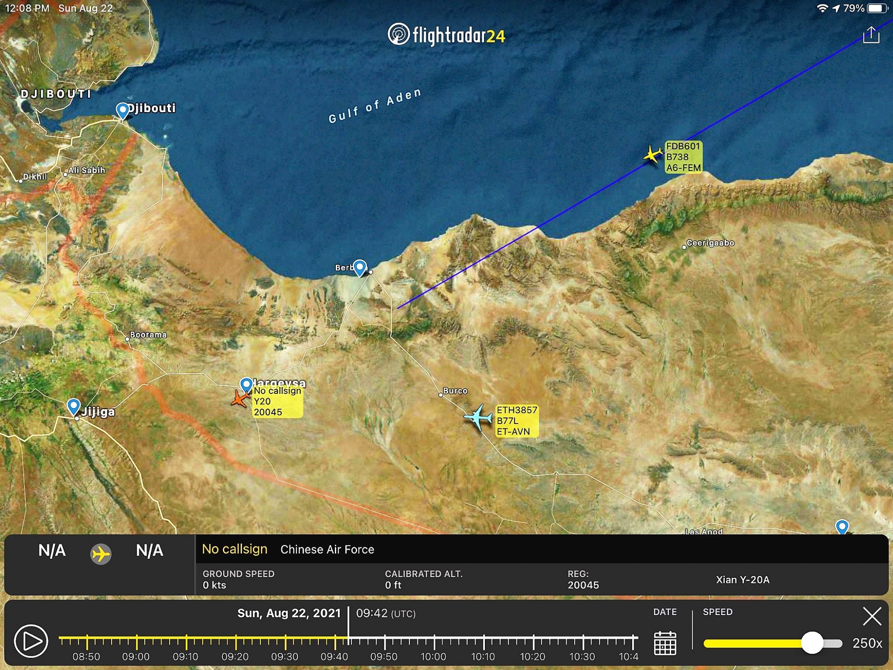Select the yellow FDB601 aircraft icon
Image resolution: width=893 pixels, height=670 pixels.
[x=653, y=155]
